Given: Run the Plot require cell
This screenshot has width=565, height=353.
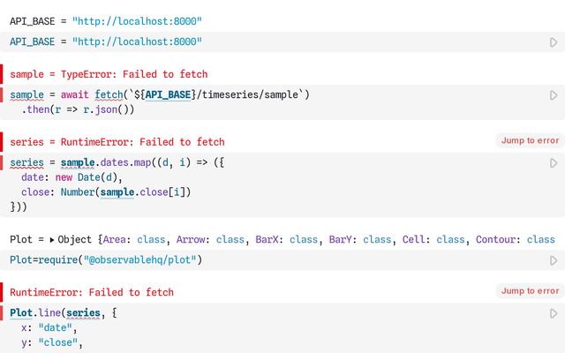Looking at the screenshot, I should point(554,260).
